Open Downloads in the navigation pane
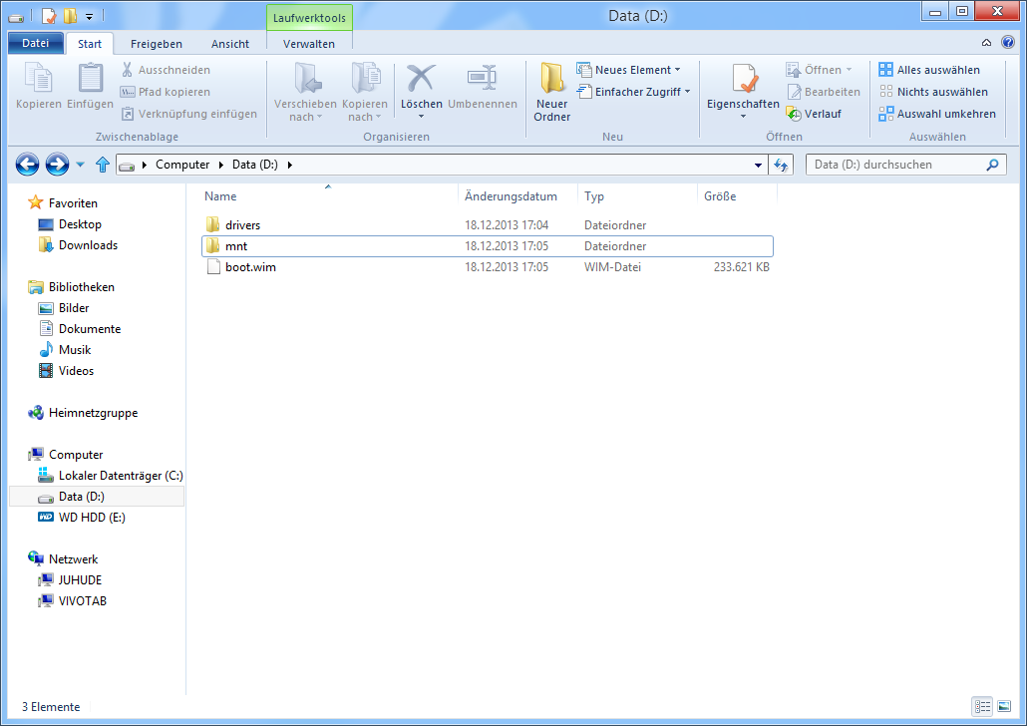Image resolution: width=1027 pixels, height=726 pixels. pyautogui.click(x=88, y=245)
